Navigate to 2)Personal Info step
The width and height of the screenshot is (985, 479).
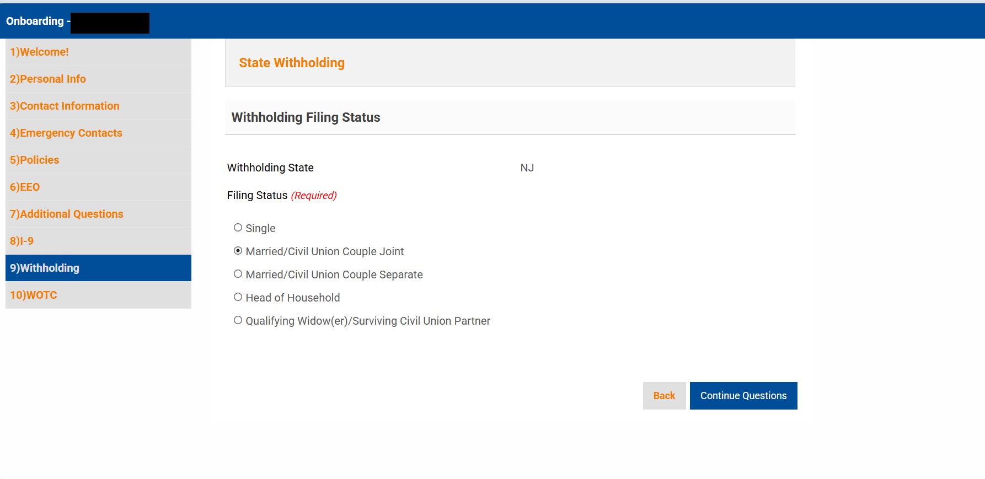[x=98, y=79]
